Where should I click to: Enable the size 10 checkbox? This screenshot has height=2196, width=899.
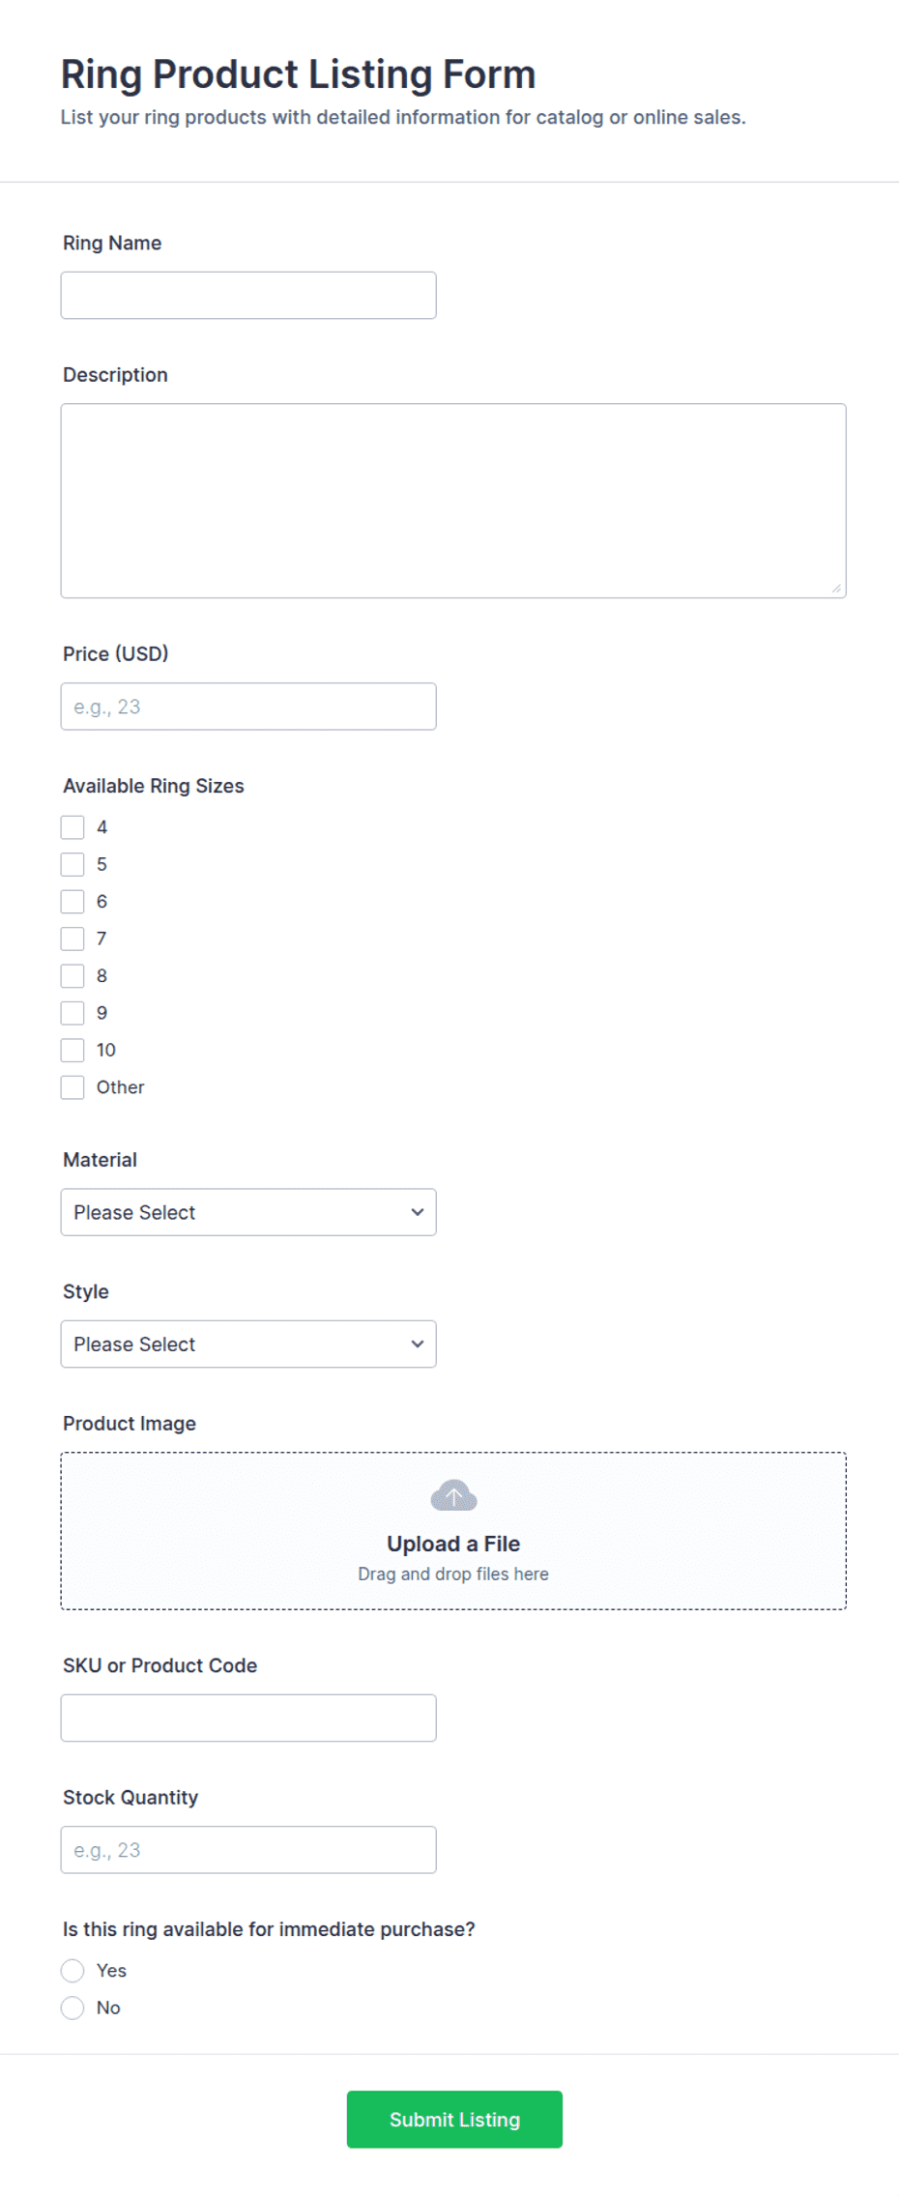click(x=72, y=1050)
